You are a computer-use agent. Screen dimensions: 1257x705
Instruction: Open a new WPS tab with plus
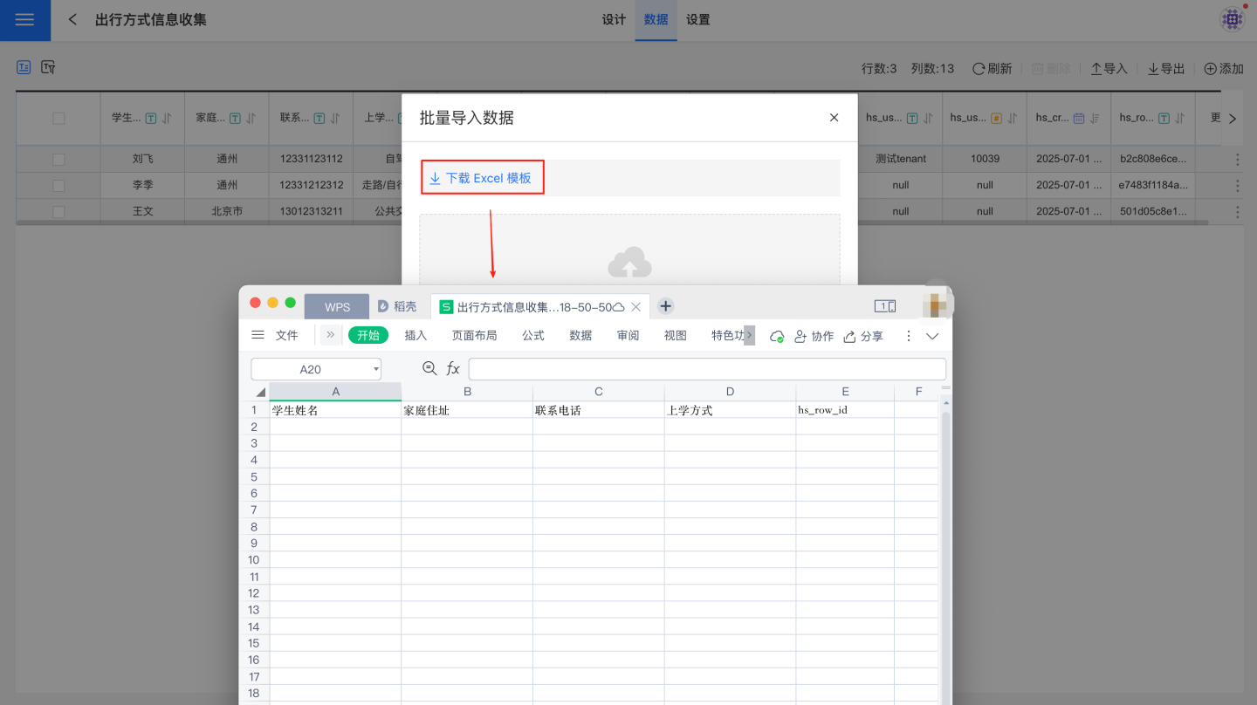coord(665,306)
